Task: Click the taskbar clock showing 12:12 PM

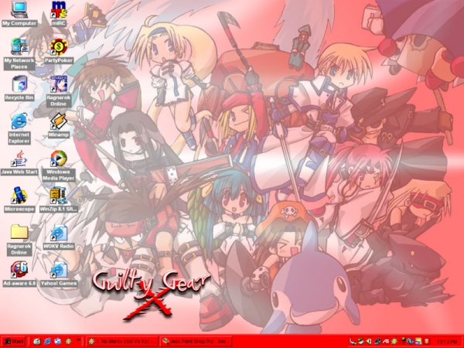Action: pyautogui.click(x=447, y=342)
